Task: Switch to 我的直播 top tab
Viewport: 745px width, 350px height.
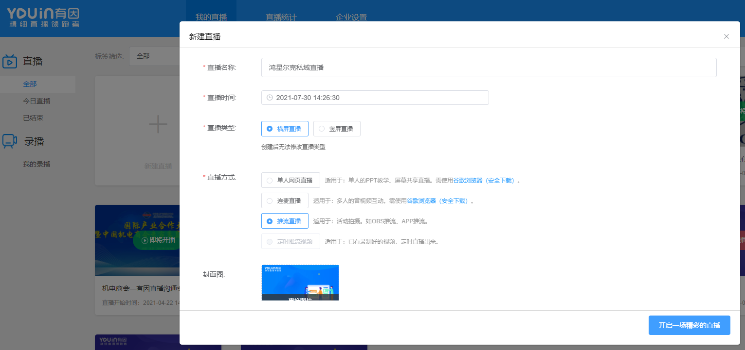Action: coord(211,17)
